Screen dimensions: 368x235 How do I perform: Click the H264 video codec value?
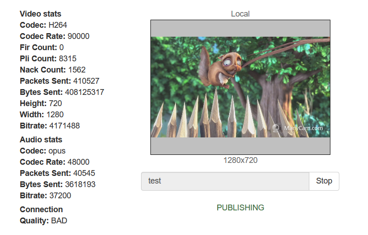58,25
